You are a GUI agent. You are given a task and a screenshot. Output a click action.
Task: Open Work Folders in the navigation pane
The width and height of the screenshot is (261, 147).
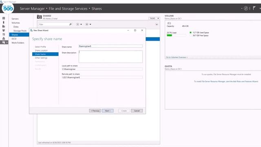pyautogui.click(x=18, y=43)
